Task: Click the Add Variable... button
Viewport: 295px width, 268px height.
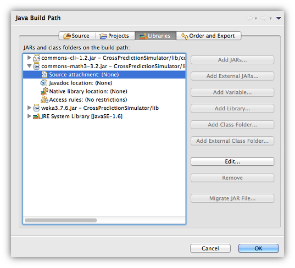Action: [x=232, y=92]
